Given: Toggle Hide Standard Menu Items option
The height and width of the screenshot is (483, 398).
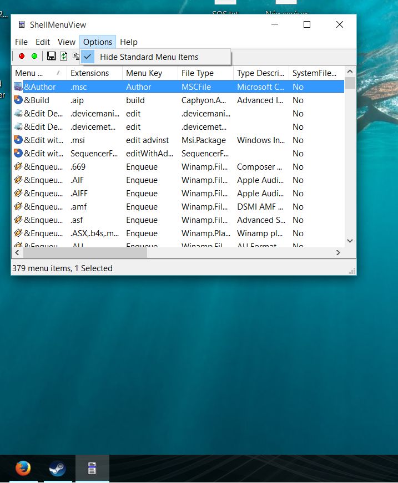Looking at the screenshot, I should (155, 57).
